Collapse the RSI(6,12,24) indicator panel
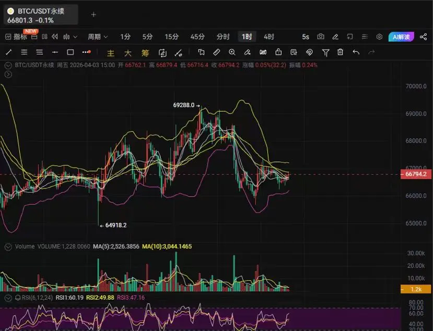The height and width of the screenshot is (331, 433). click(8, 298)
